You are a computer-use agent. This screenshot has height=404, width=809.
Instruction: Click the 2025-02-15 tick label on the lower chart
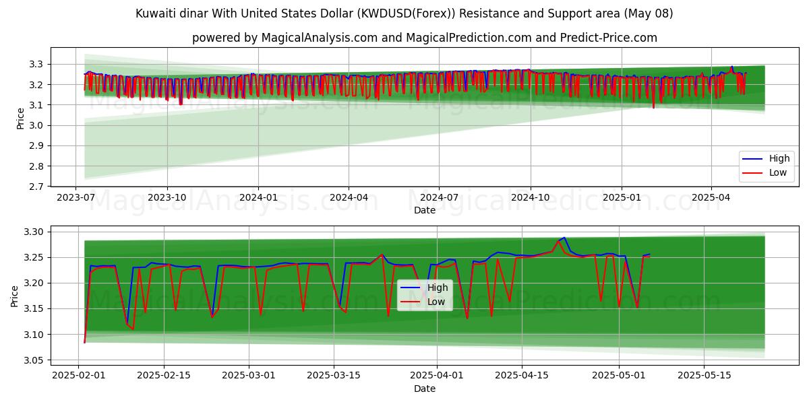tap(164, 376)
